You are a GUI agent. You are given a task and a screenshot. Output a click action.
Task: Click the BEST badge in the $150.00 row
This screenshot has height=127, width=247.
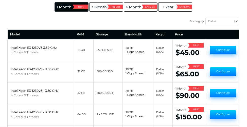196,110
